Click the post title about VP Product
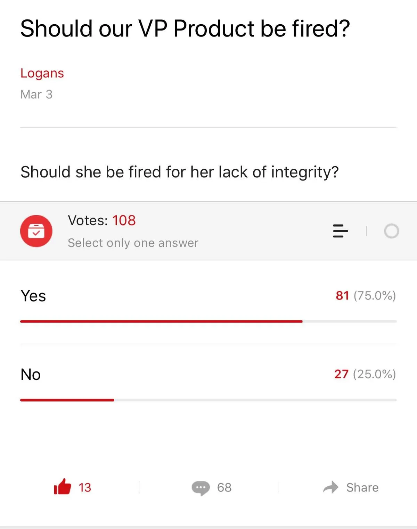 [x=185, y=28]
